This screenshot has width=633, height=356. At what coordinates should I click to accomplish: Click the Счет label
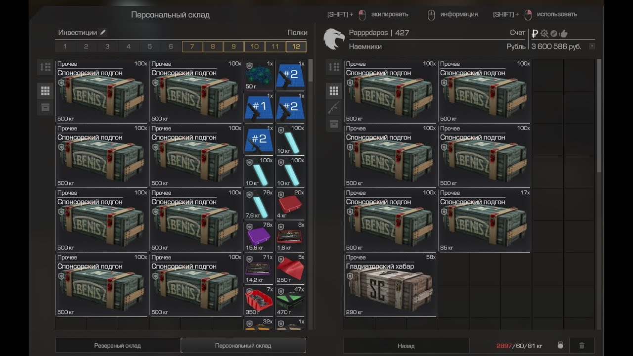point(518,33)
